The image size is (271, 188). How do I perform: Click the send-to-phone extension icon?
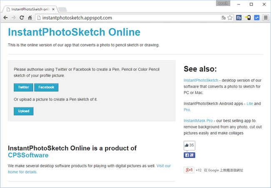[x=248, y=18]
